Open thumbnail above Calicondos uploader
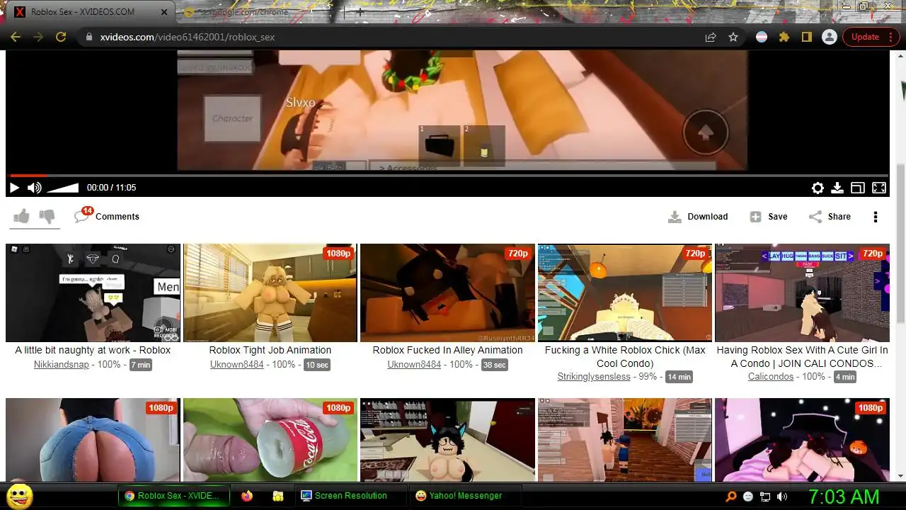Viewport: 906px width, 510px height. coord(802,293)
